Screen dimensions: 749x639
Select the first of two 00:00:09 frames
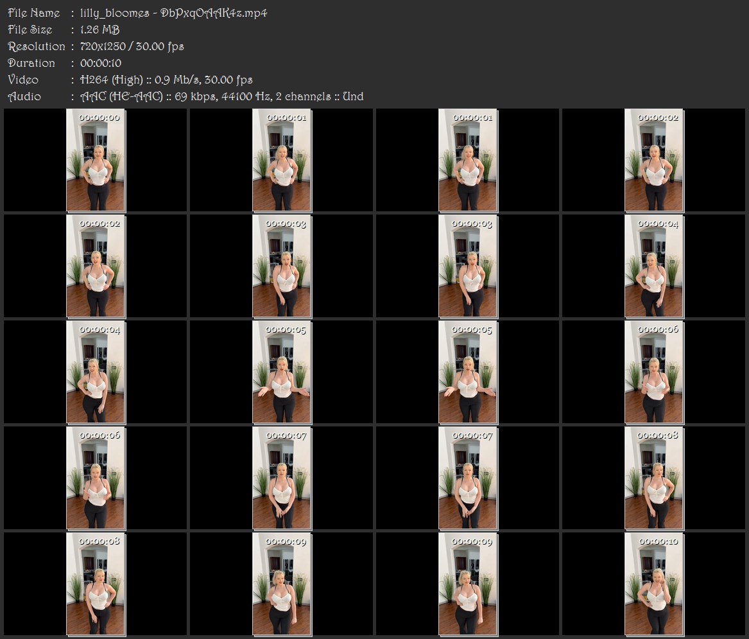[282, 584]
